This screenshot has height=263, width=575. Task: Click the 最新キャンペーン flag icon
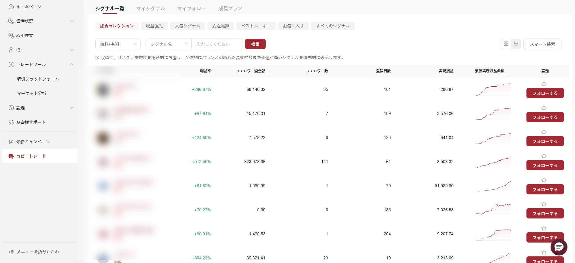(11, 142)
